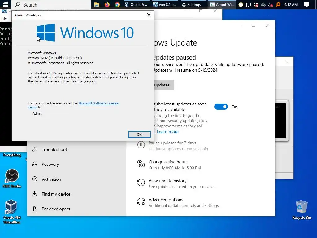Click the taskbar Search box
Viewport: 317px width, 238px height.
(51, 4)
